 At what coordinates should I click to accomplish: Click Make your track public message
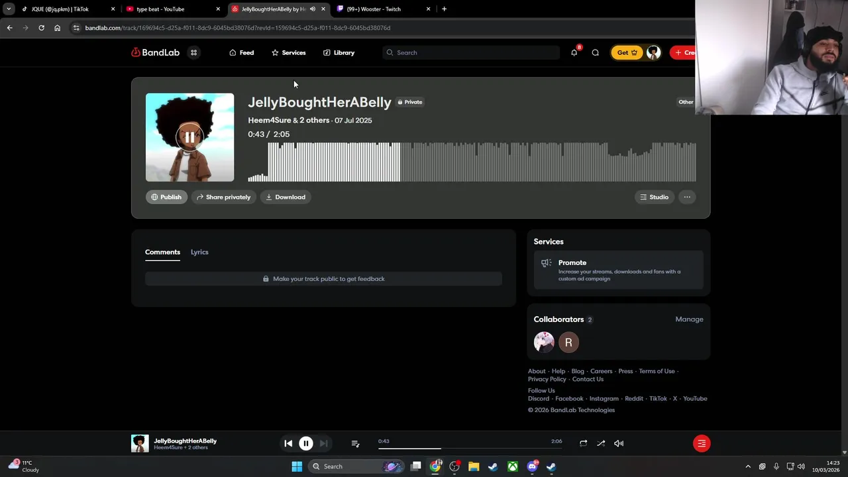[x=323, y=279]
